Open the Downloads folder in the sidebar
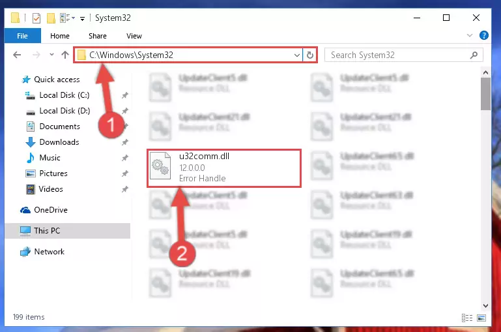 [x=59, y=142]
